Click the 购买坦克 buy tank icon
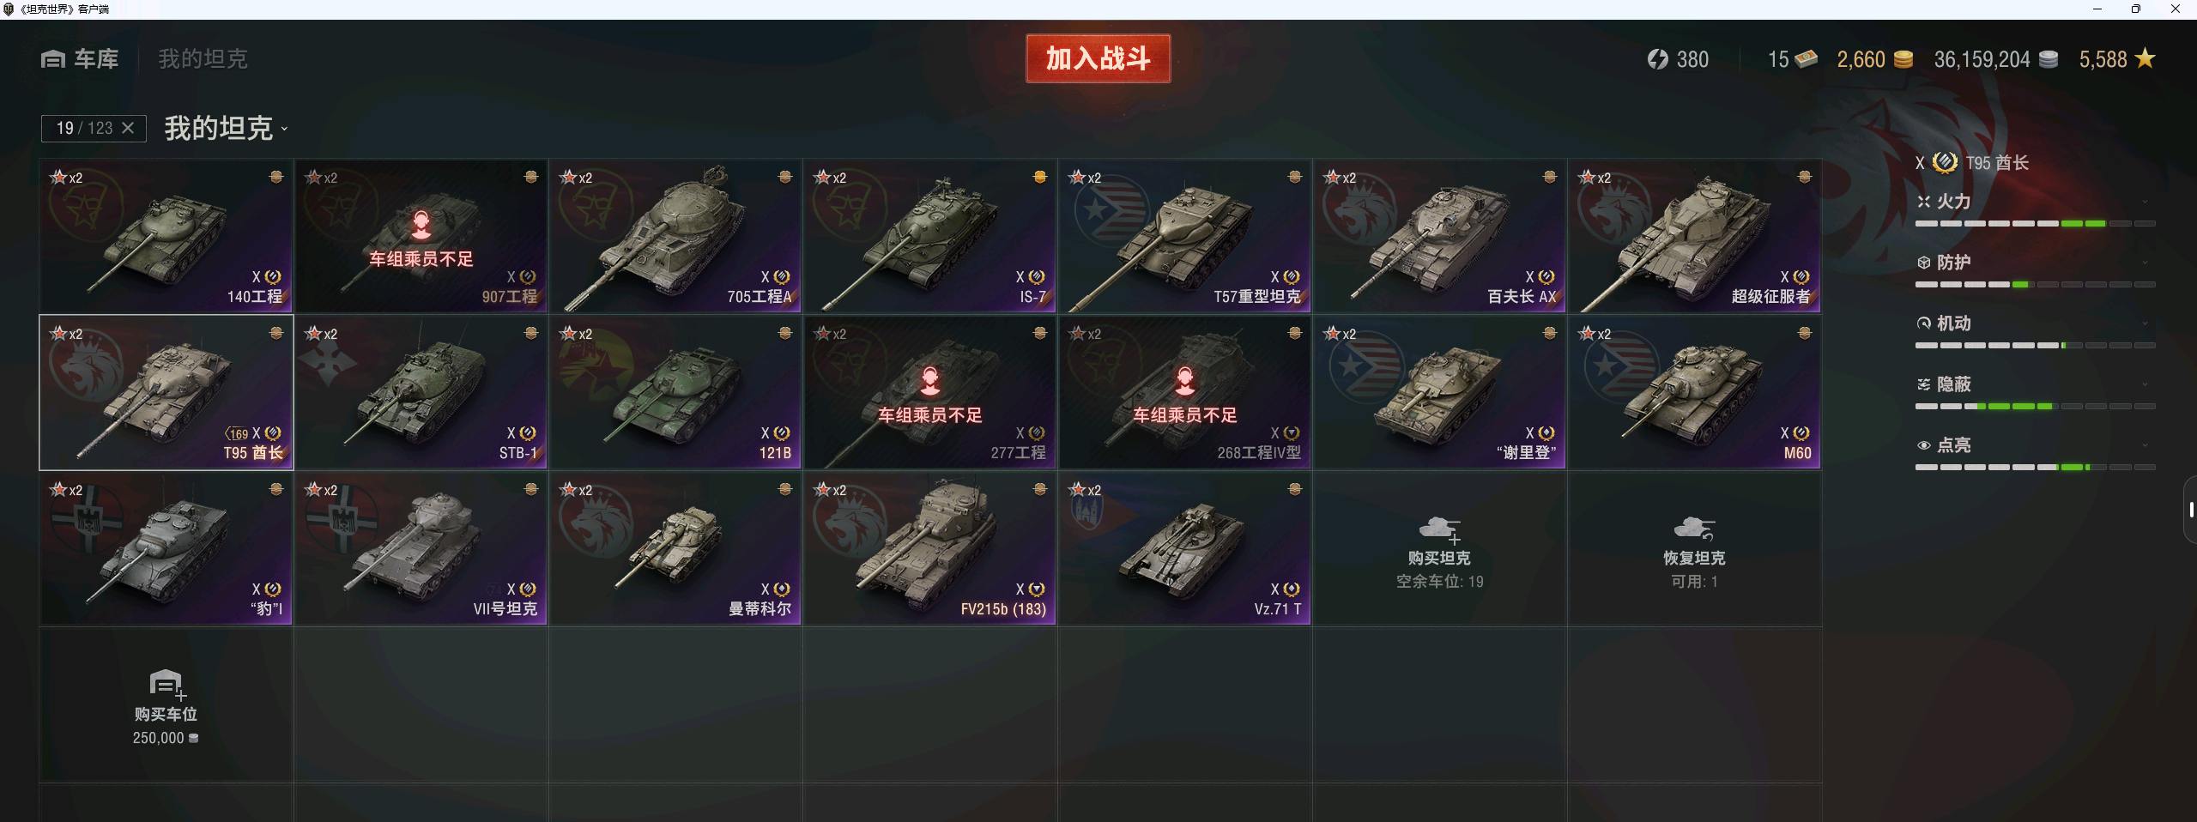Screen dimensions: 2197x822 [x=1439, y=529]
